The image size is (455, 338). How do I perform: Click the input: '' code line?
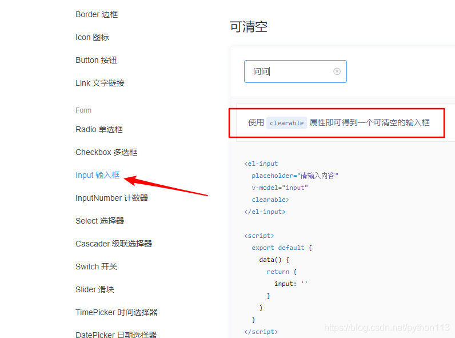tap(291, 284)
